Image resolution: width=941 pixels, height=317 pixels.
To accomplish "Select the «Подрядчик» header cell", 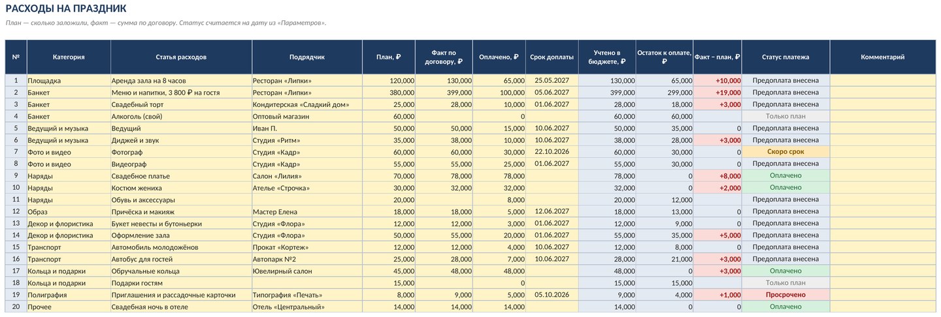I will (306, 57).
